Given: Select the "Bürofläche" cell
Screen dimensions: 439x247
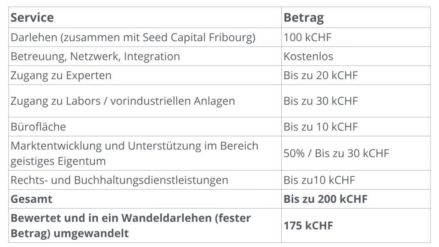Looking at the screenshot, I should (x=38, y=127).
